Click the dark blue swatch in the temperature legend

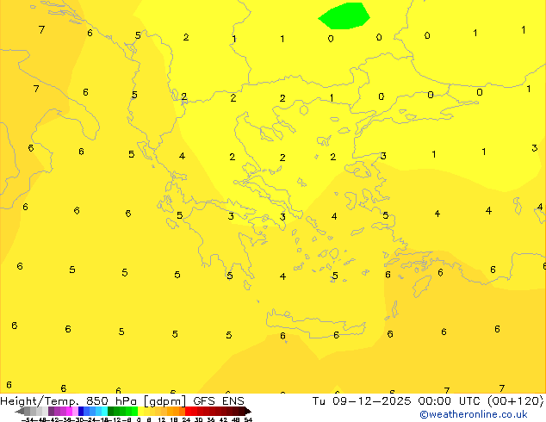click(81, 411)
